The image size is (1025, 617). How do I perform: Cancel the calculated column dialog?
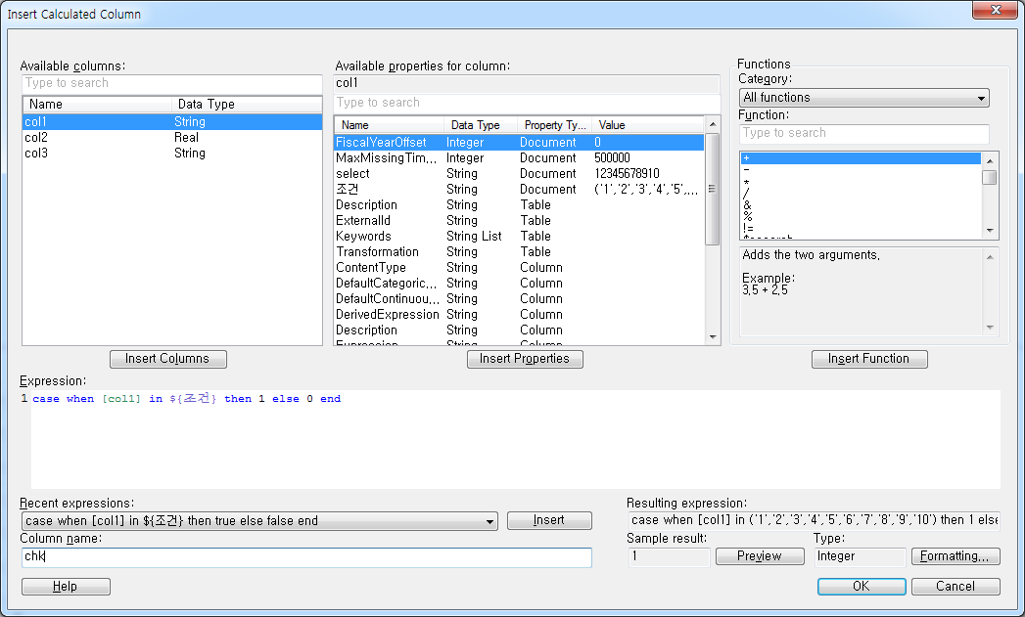coord(955,587)
